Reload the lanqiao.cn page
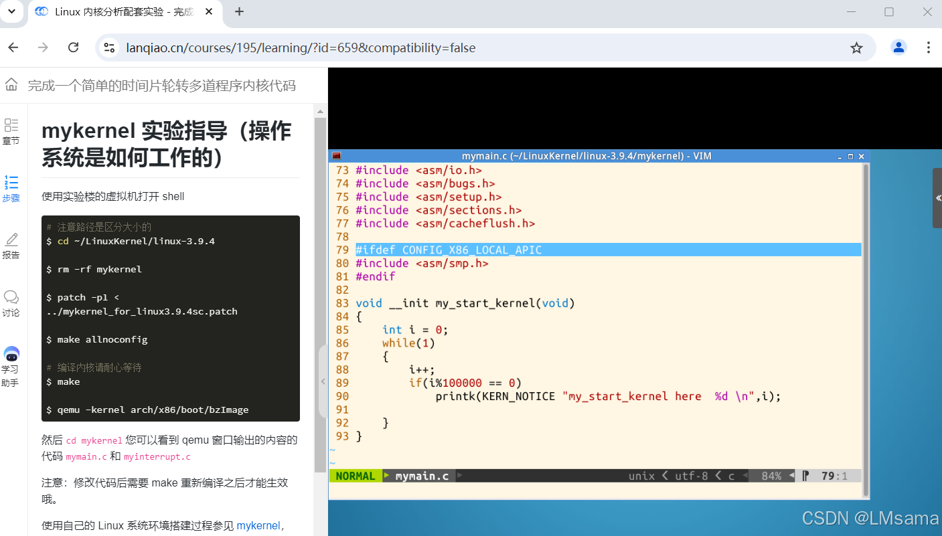The image size is (942, 536). pyautogui.click(x=74, y=48)
